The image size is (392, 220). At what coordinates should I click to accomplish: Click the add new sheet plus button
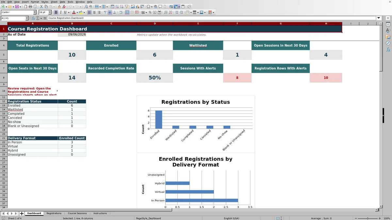tap(22, 213)
